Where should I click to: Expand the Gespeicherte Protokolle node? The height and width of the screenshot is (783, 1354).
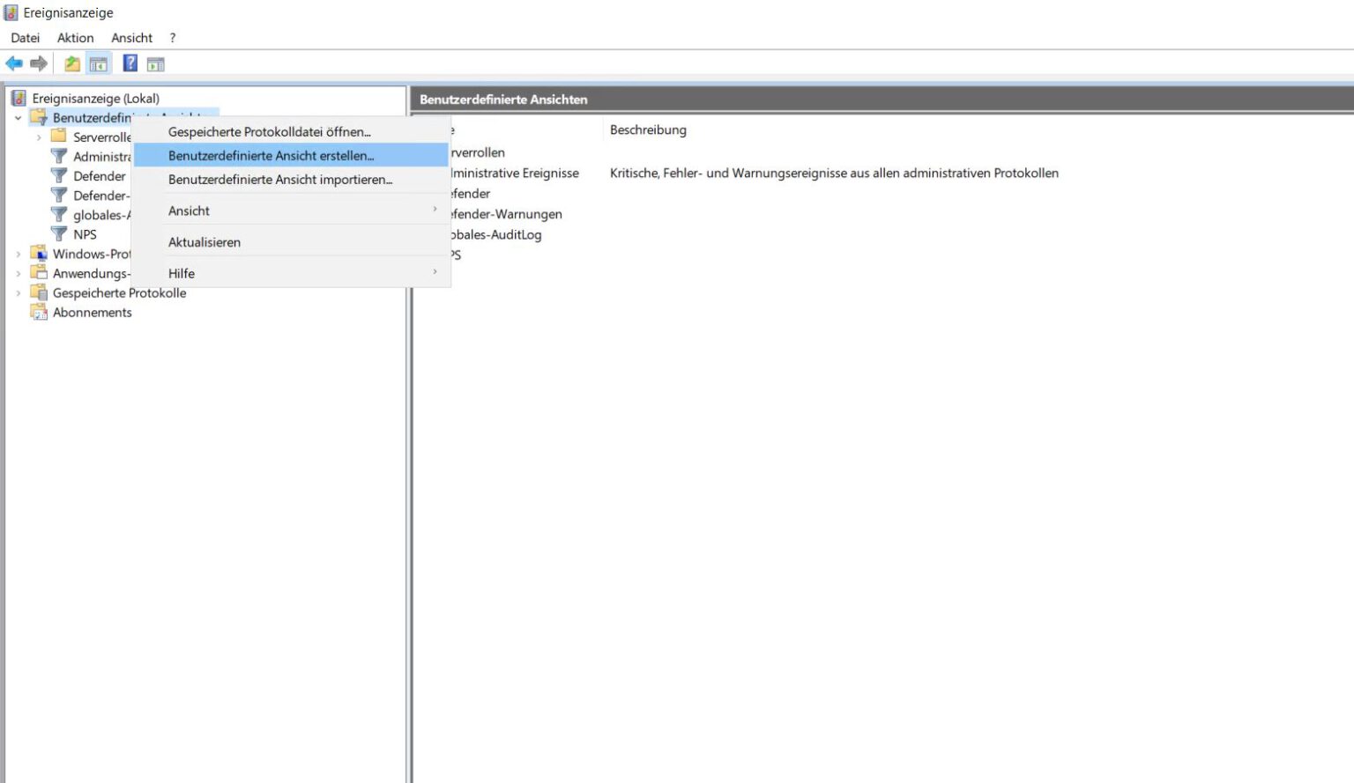(19, 292)
